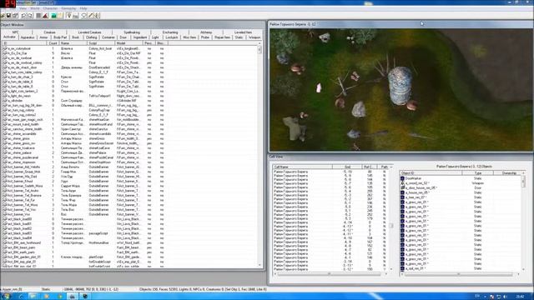Switch to the Enchanting tab
The height and width of the screenshot is (300, 534).
point(170,32)
